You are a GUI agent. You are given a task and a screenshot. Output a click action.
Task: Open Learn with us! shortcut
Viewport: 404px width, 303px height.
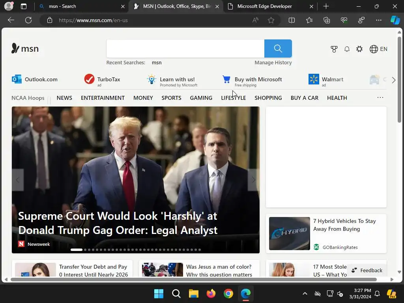click(x=172, y=80)
